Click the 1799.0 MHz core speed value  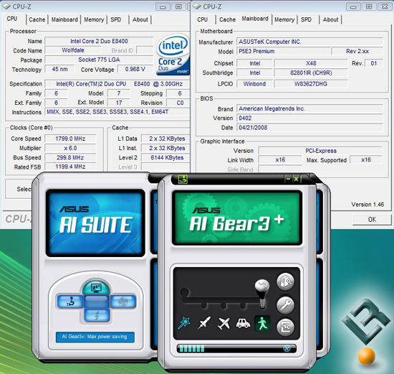[70, 139]
